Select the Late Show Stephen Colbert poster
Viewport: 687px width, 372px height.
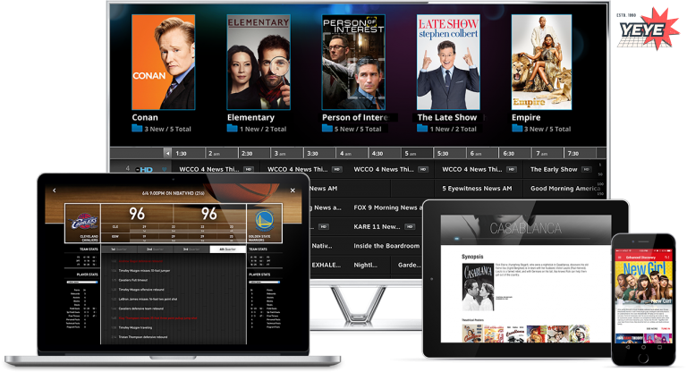448,63
